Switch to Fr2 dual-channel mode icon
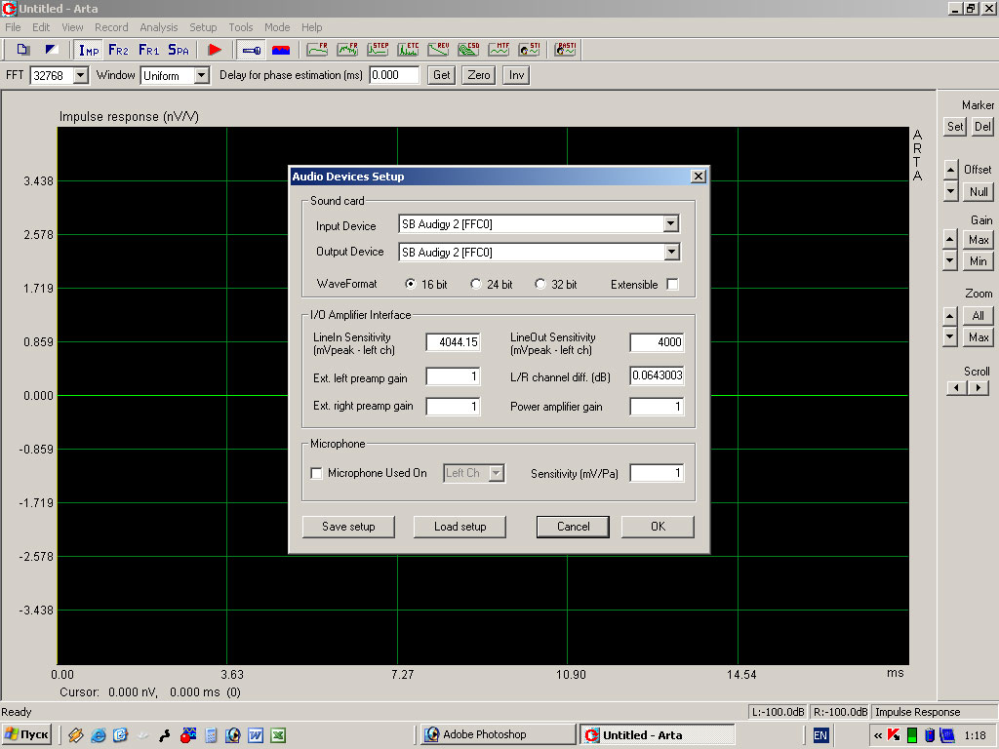 (x=118, y=49)
